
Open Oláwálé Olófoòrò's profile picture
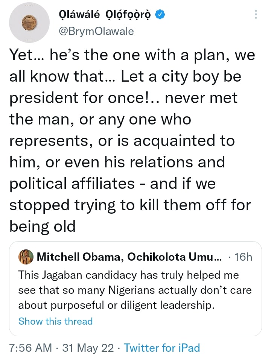coord(29,23)
